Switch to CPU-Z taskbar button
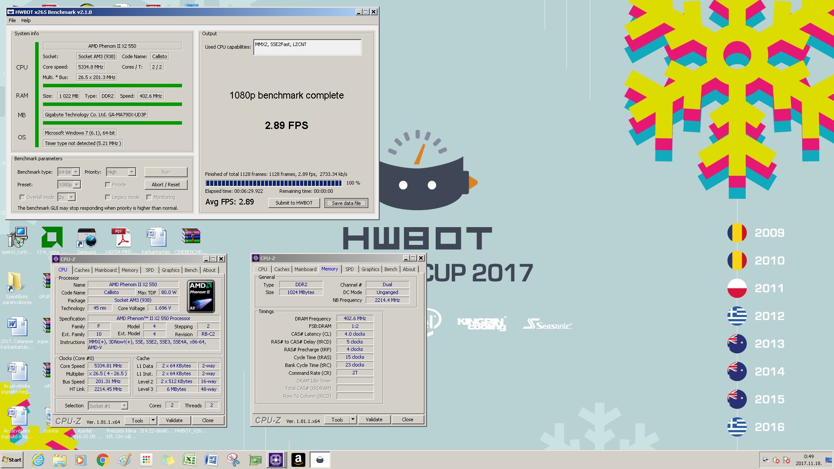834x469 pixels. click(276, 460)
